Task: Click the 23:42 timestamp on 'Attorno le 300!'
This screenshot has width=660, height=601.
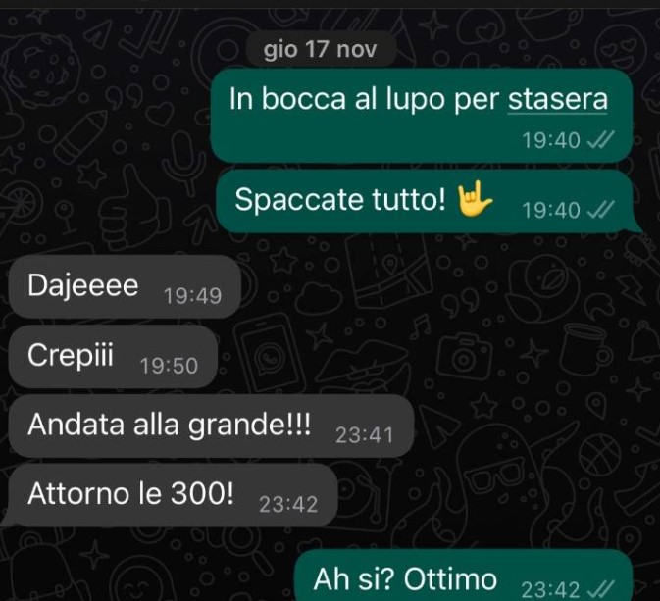Action: (288, 504)
